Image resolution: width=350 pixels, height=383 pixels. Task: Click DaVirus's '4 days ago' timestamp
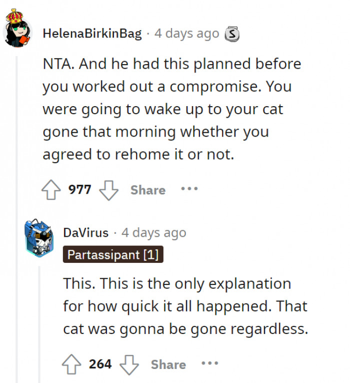(153, 233)
